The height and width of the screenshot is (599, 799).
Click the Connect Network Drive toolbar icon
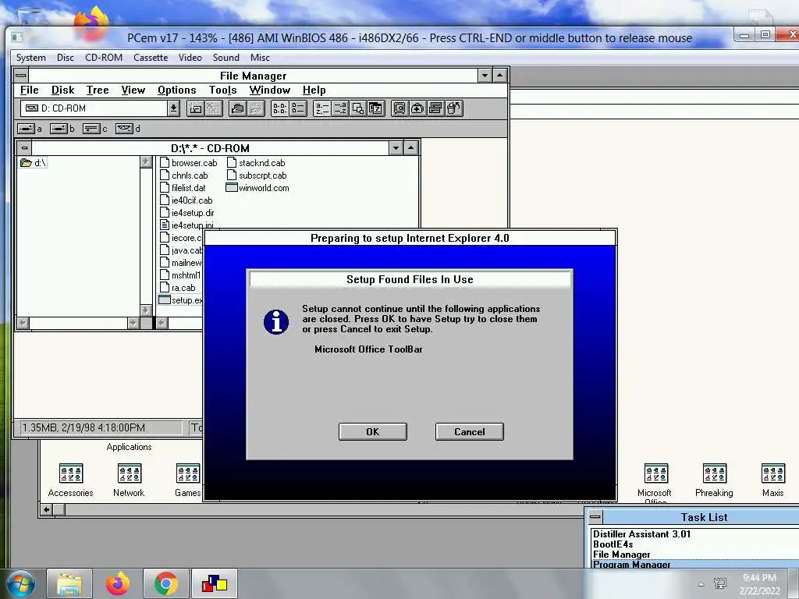pos(195,108)
